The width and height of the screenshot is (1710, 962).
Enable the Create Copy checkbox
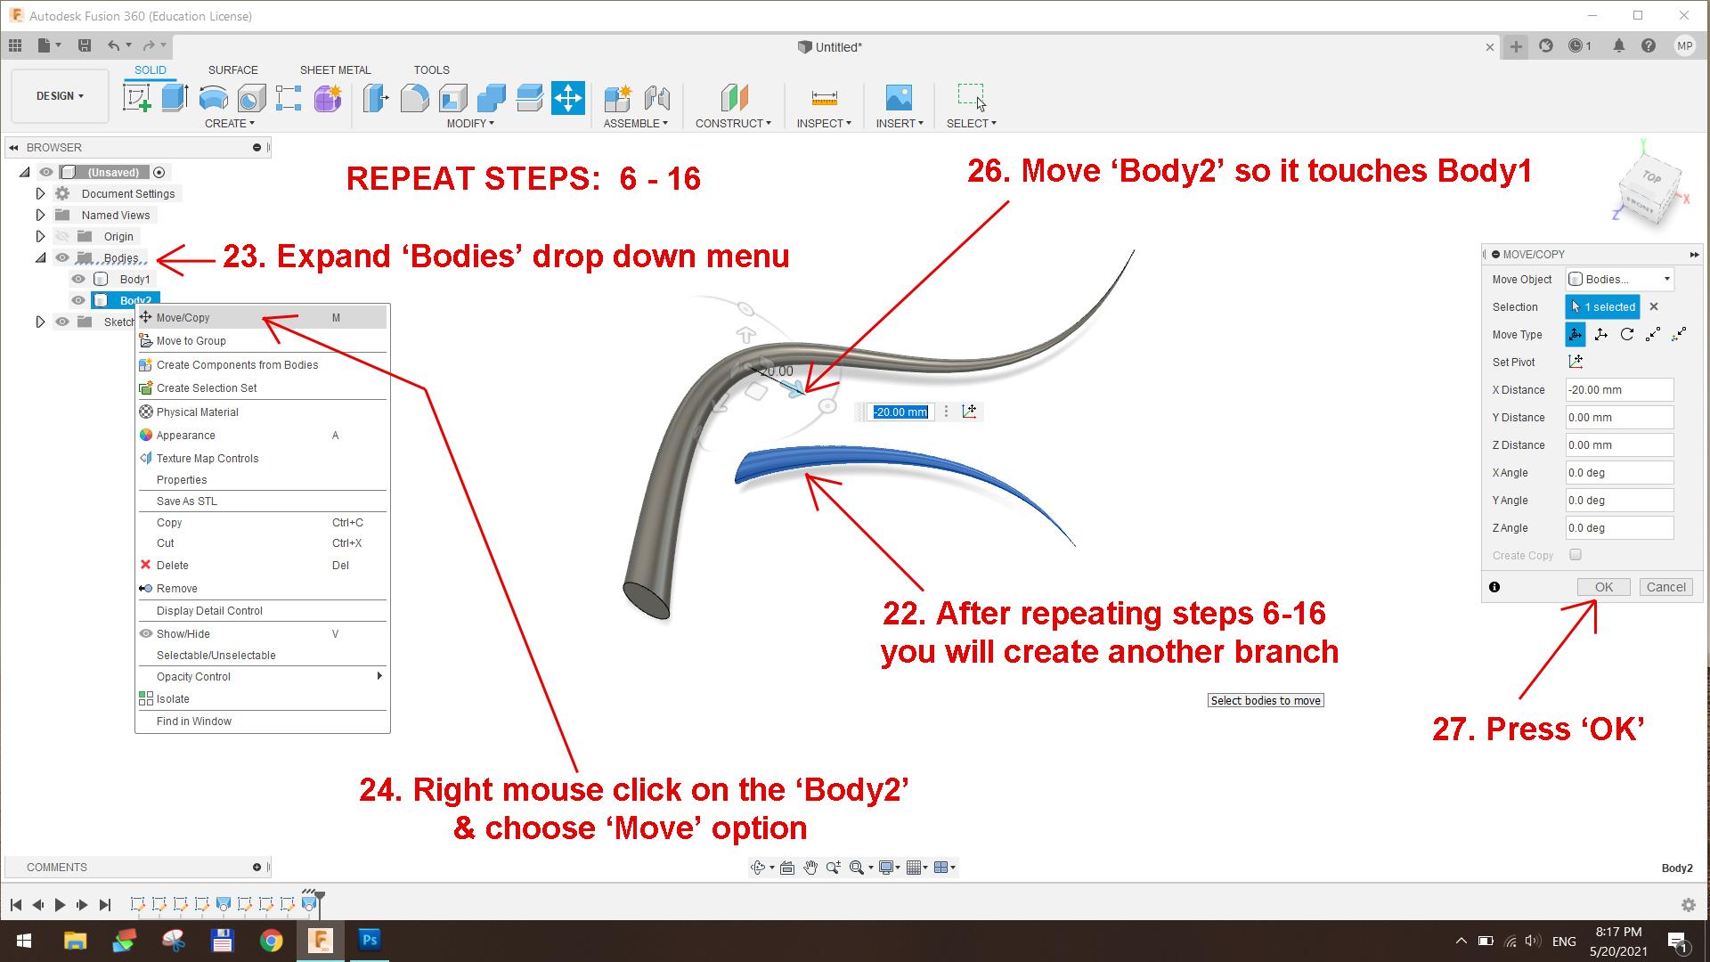coord(1576,555)
